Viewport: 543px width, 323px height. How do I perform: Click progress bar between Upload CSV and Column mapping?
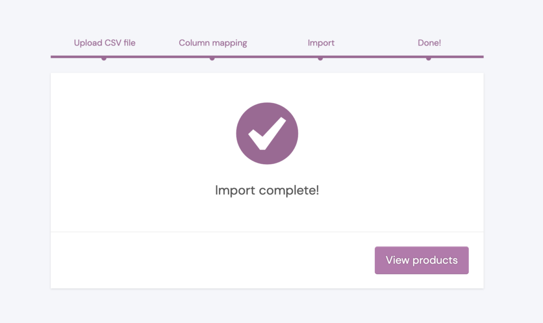pos(158,57)
